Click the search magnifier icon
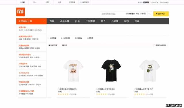This screenshot has height=108, width=184. [x=149, y=14]
